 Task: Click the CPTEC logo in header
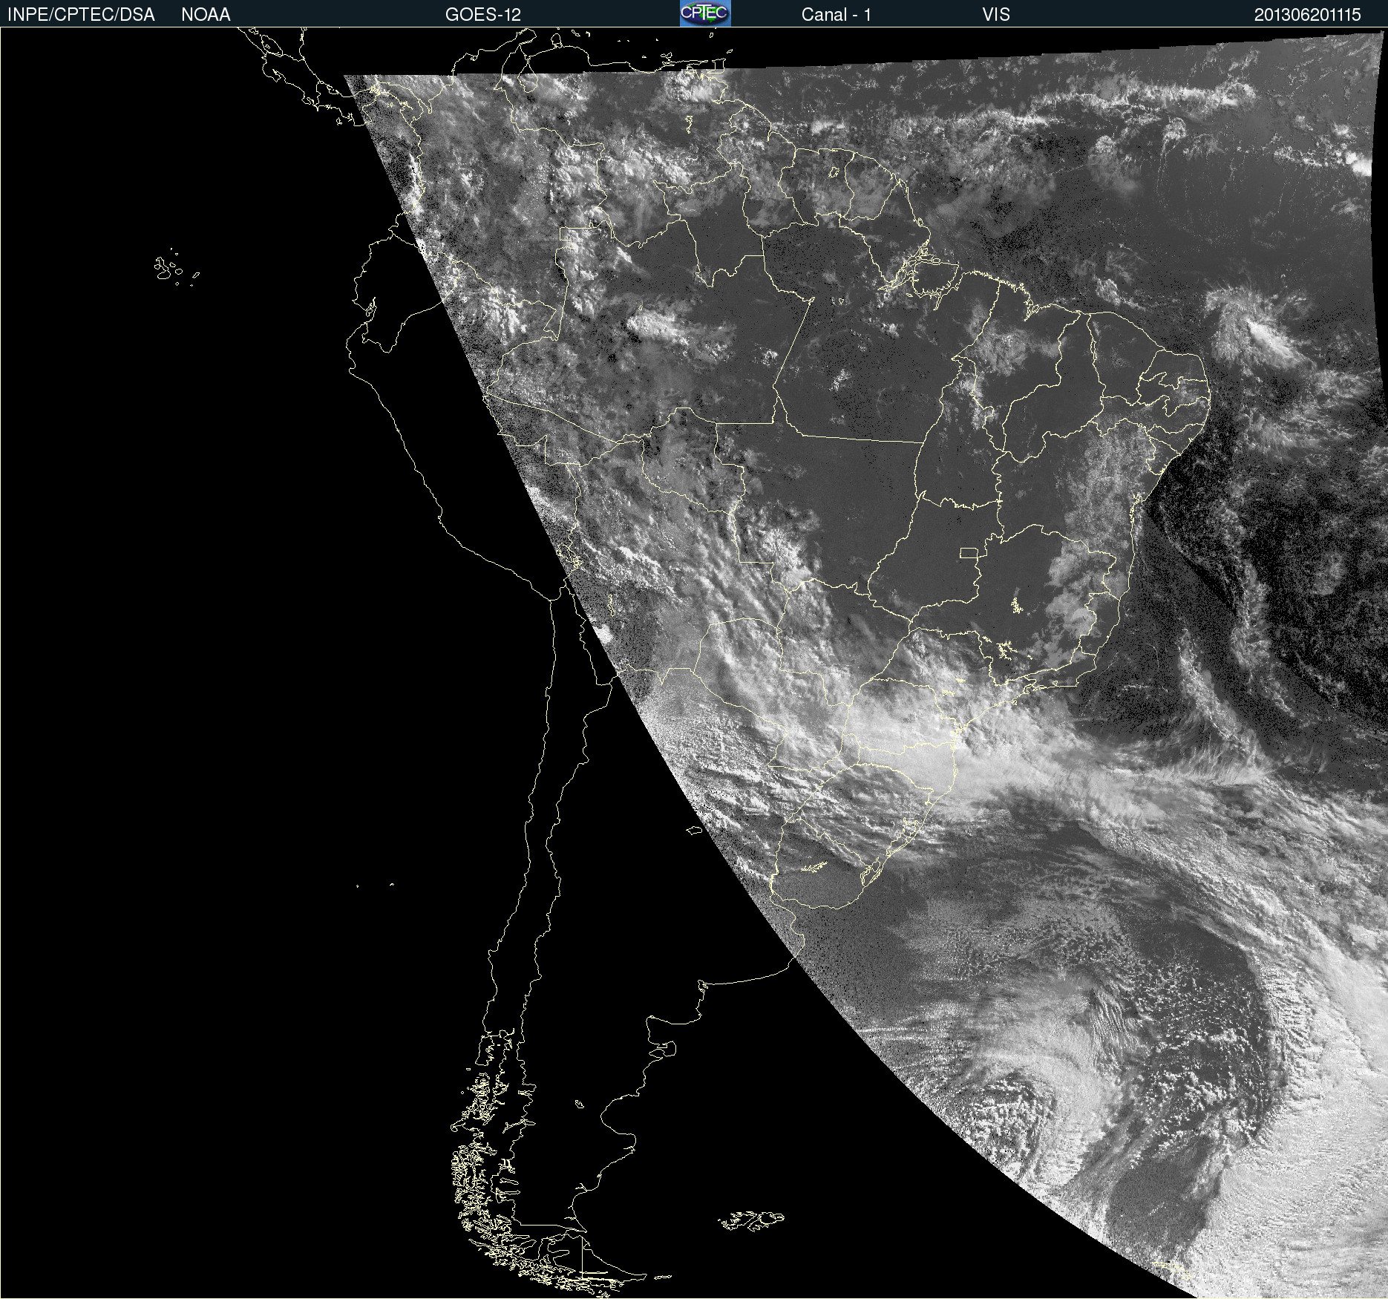pyautogui.click(x=705, y=13)
